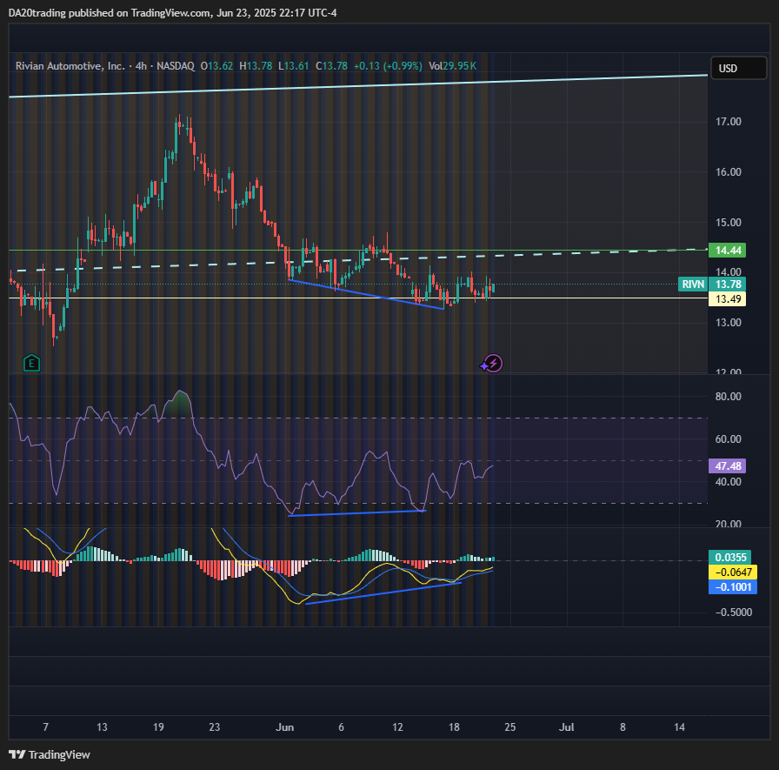The image size is (779, 770).
Task: Click the TradingView logo at the bottom
Action: point(50,754)
